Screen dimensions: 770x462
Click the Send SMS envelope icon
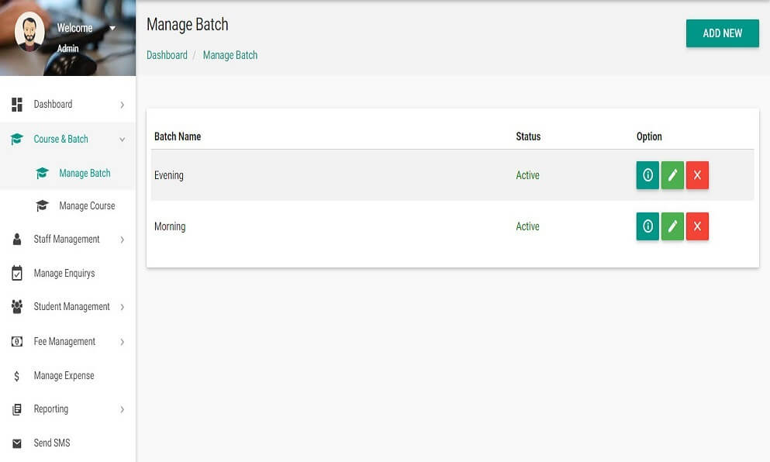17,443
